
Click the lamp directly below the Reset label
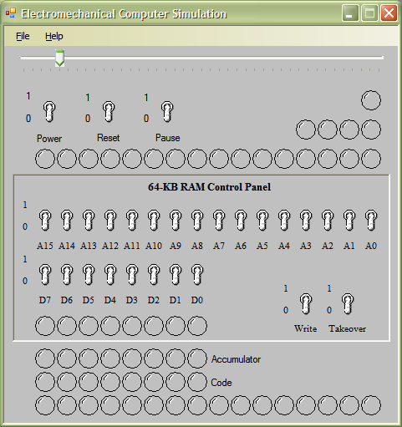tap(110, 159)
